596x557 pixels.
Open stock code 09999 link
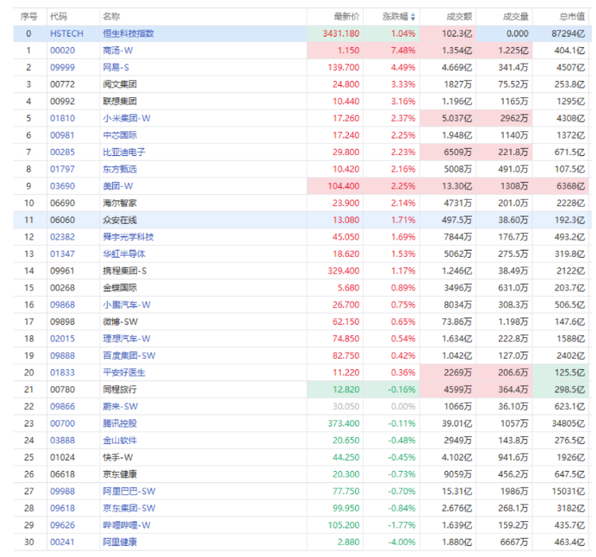(x=62, y=68)
